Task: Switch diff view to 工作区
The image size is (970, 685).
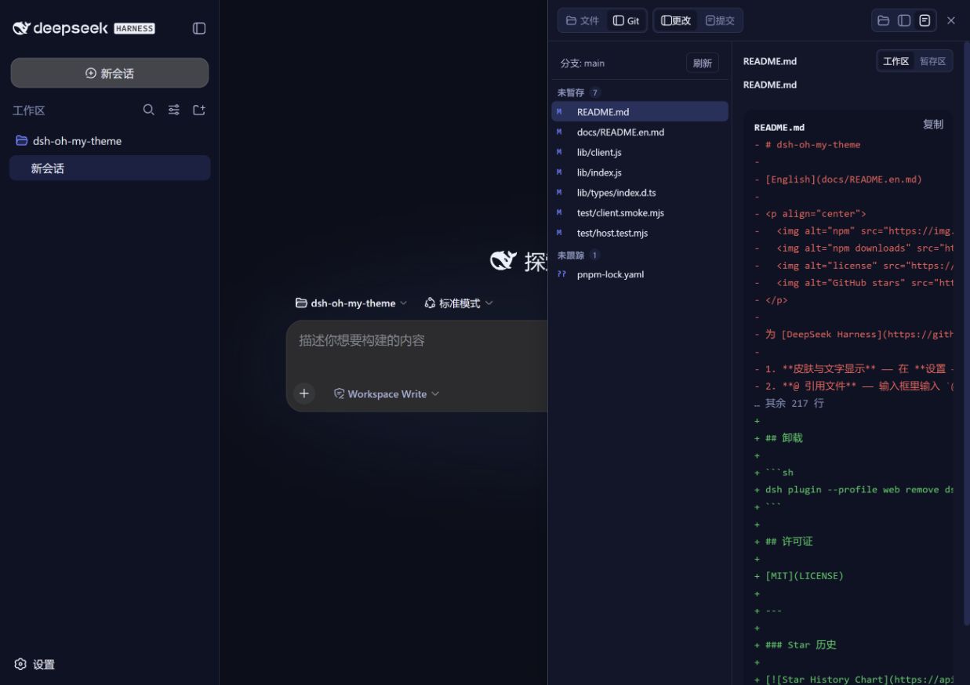Action: pos(896,61)
